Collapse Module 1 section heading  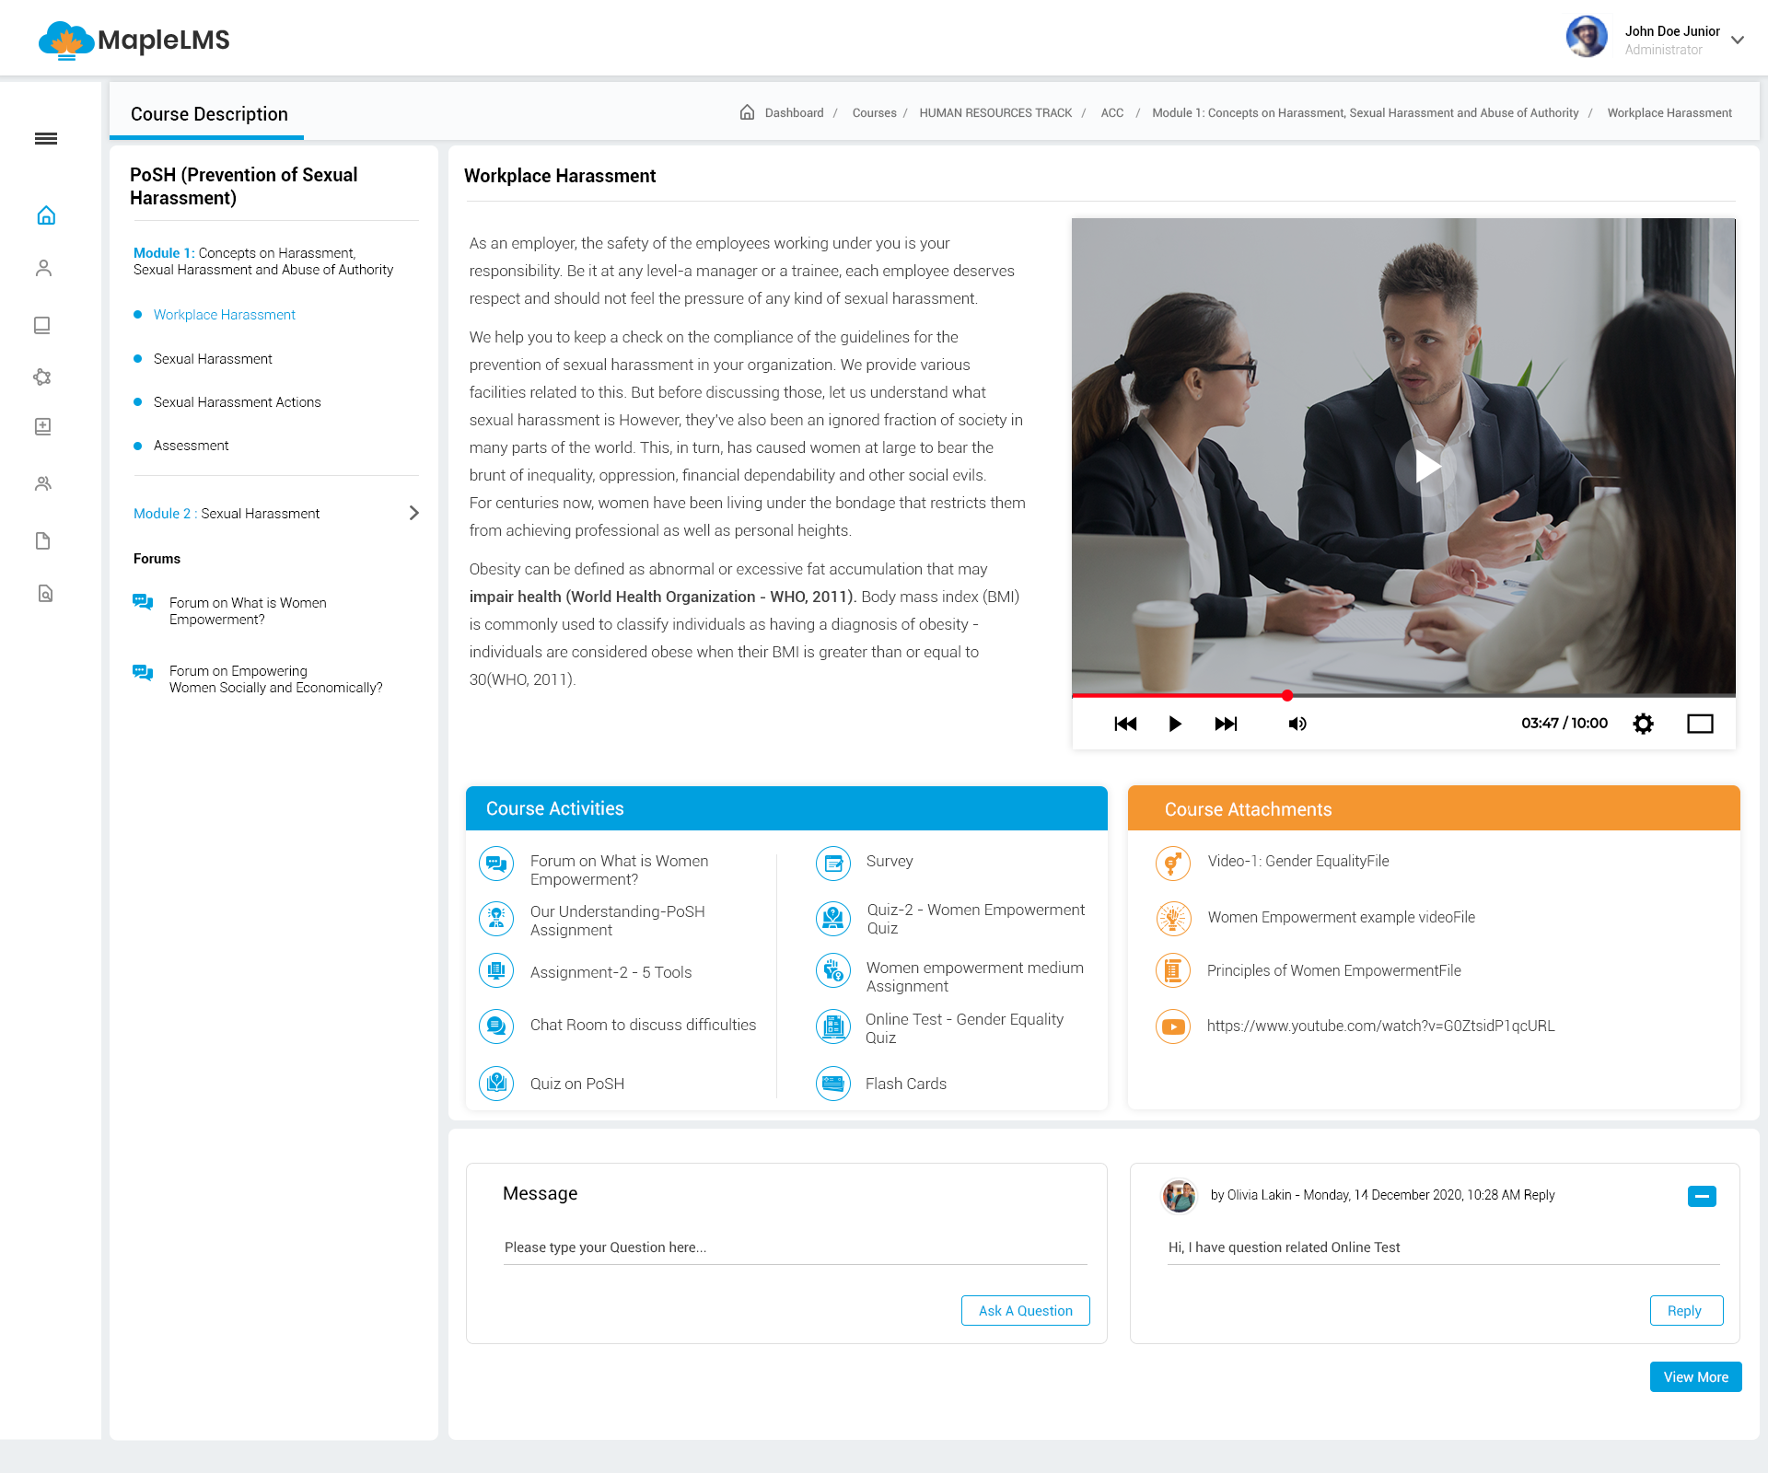pos(262,261)
